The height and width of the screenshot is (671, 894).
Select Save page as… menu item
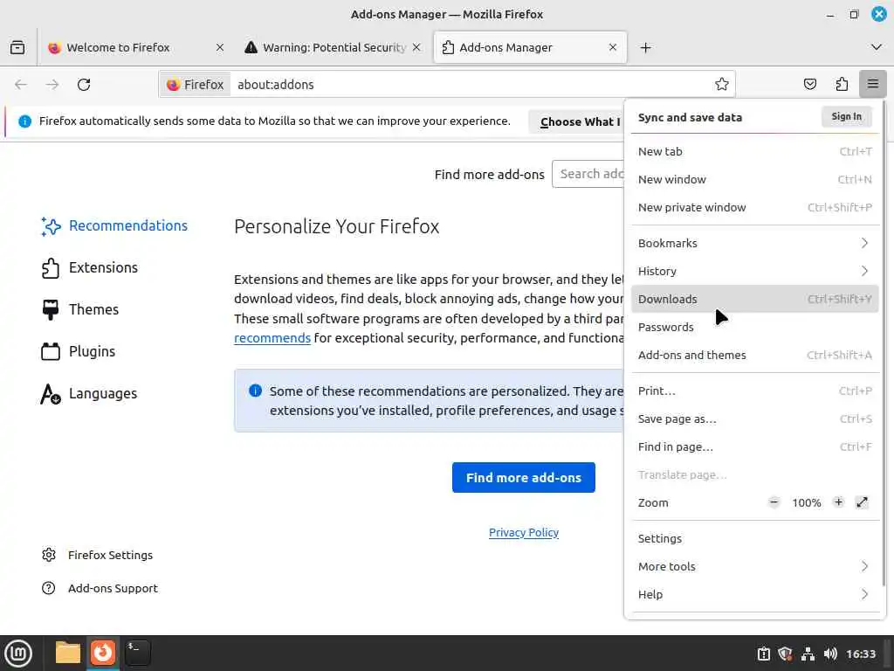pyautogui.click(x=755, y=419)
